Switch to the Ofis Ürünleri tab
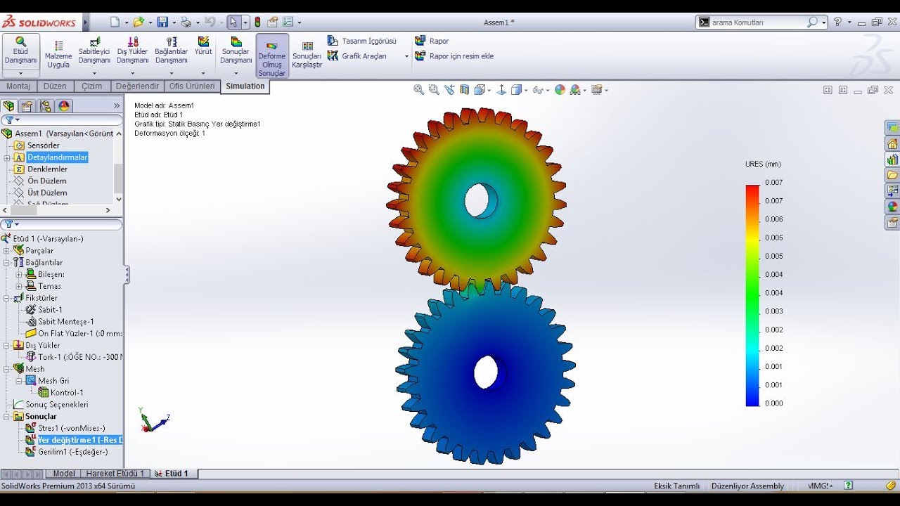Viewport: 900px width, 506px height. (x=192, y=86)
